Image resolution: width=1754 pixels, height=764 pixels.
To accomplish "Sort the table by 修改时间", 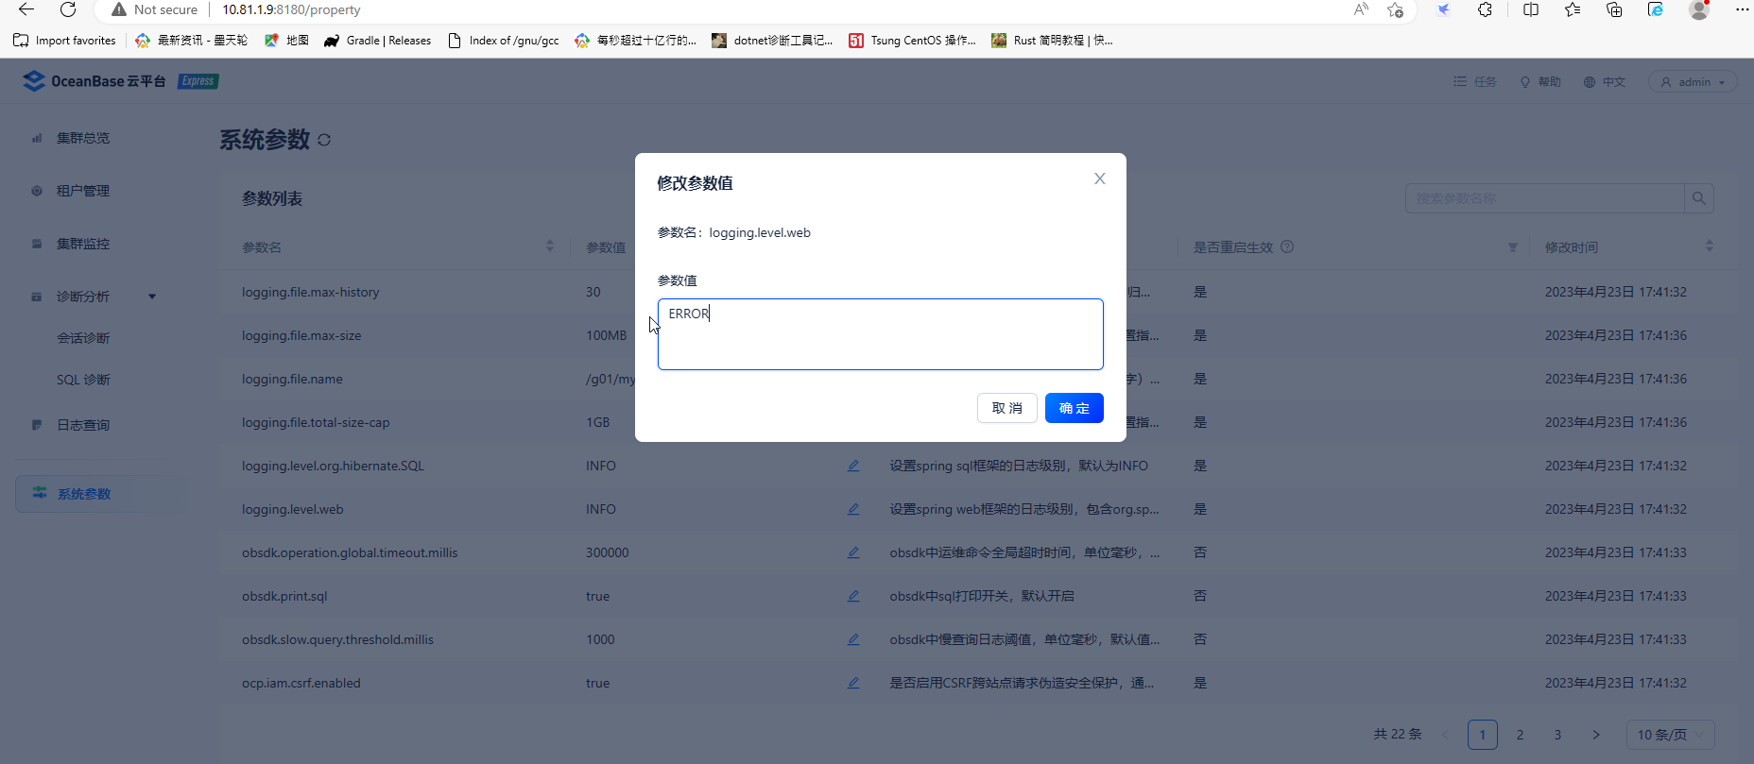I will (1709, 246).
